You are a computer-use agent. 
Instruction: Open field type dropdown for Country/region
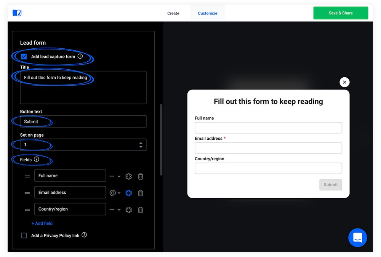[x=115, y=210]
